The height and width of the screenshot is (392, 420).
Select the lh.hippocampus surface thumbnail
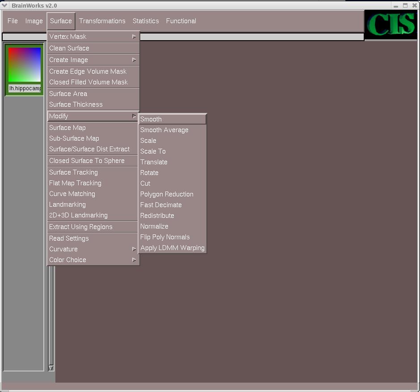coord(25,64)
